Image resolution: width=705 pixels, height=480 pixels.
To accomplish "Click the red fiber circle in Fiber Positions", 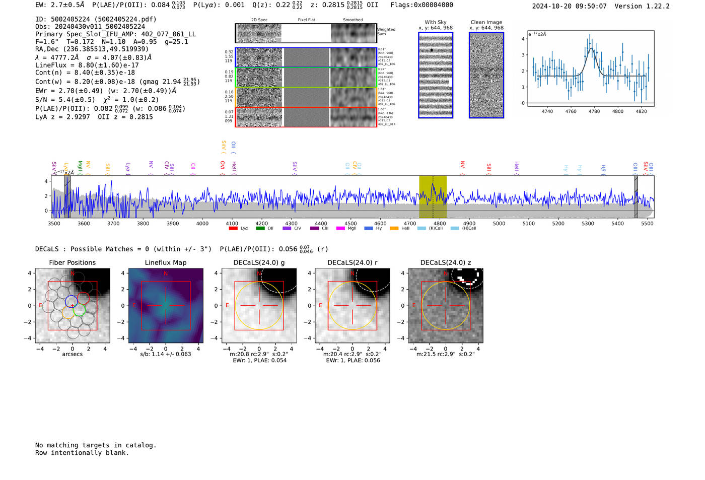I will pyautogui.click(x=83, y=298).
